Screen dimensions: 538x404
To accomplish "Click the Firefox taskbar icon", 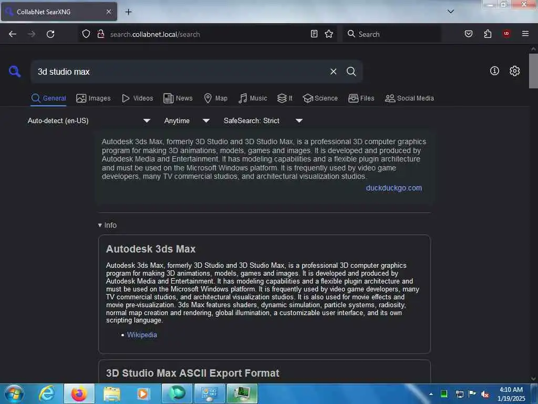I will [x=79, y=393].
